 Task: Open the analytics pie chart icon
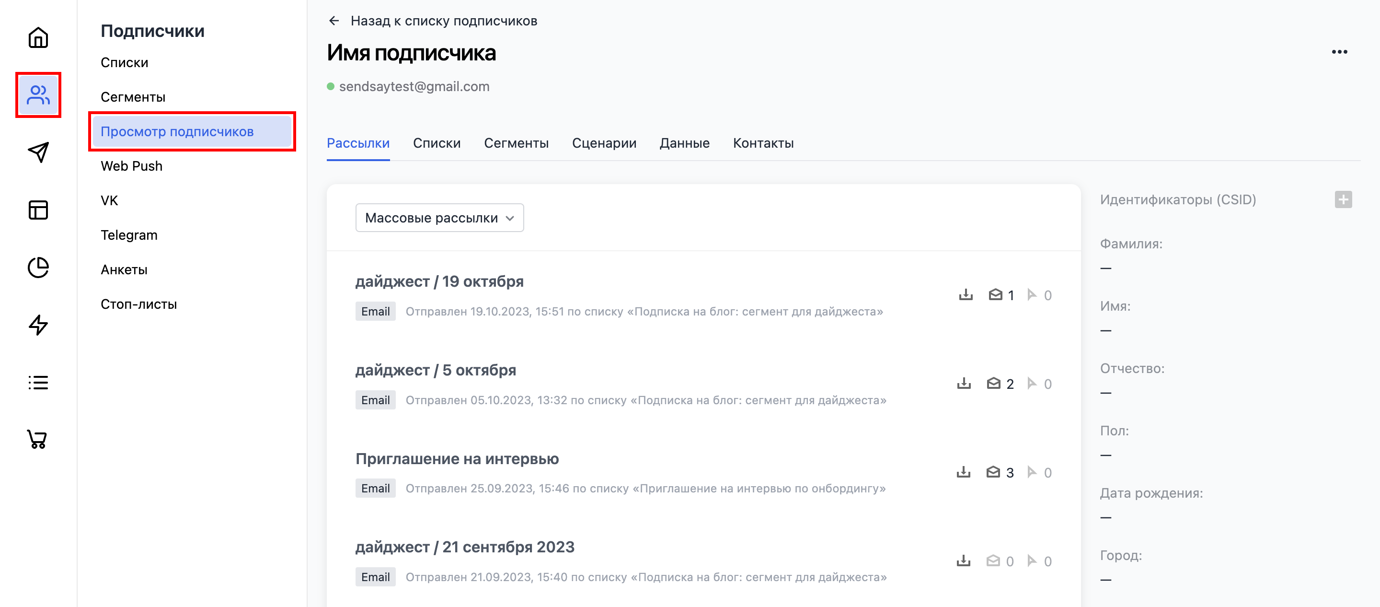pos(38,267)
